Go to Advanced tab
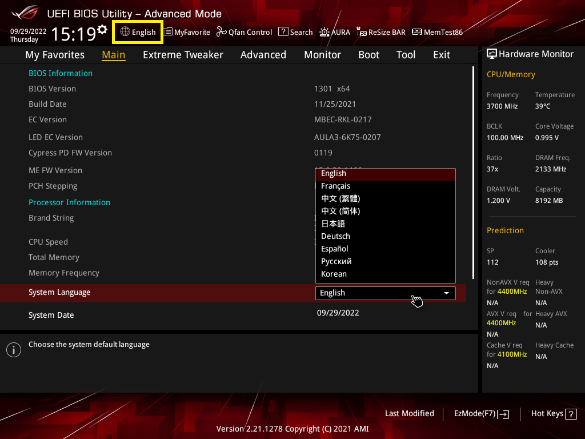The image size is (585, 439). coord(263,55)
